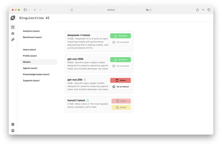
Task: Go back with the browser back arrow
Action: [35, 10]
